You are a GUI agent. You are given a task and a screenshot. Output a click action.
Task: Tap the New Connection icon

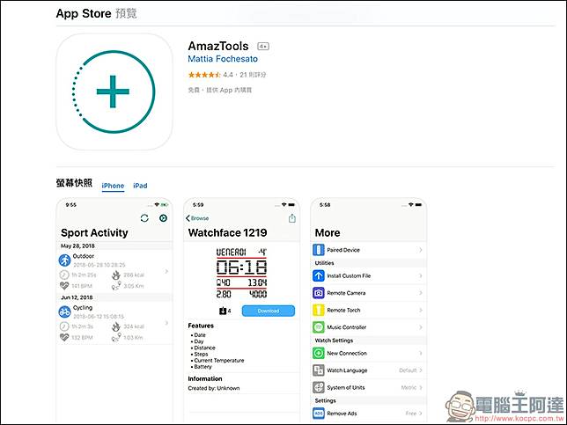[x=319, y=353]
